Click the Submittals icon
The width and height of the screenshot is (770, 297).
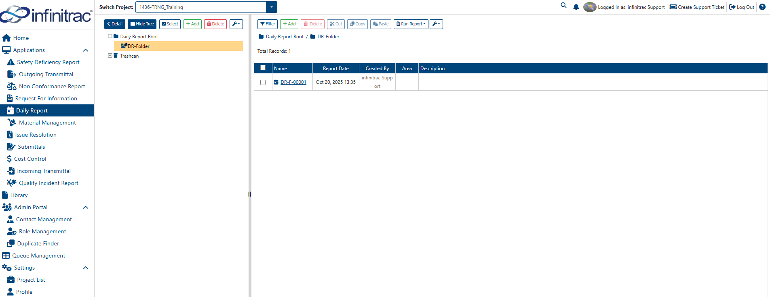(11, 147)
